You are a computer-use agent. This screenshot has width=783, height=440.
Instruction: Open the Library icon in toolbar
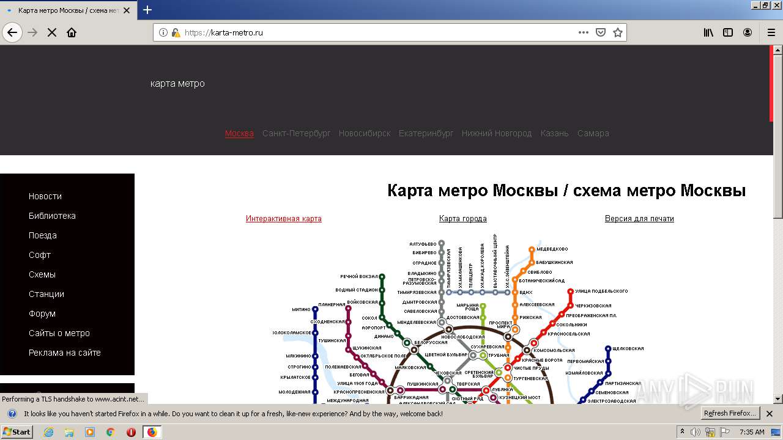pyautogui.click(x=708, y=32)
